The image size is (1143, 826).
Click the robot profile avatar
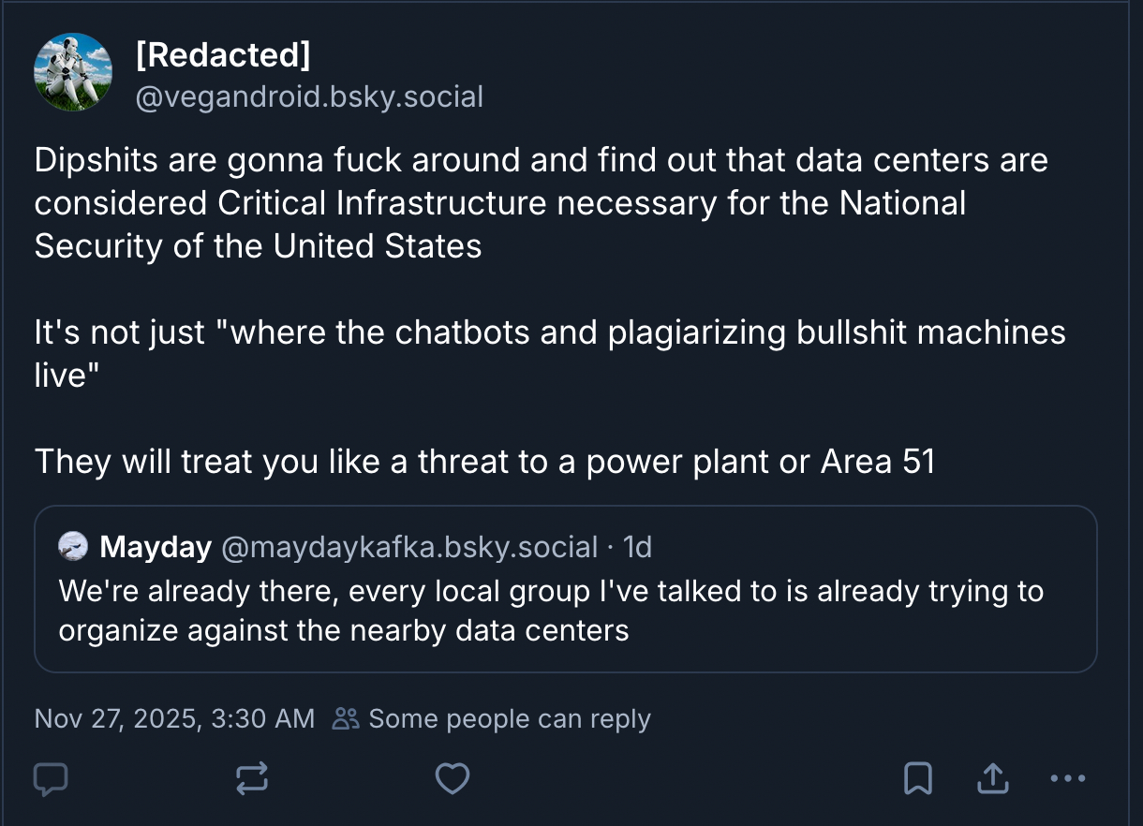click(73, 72)
